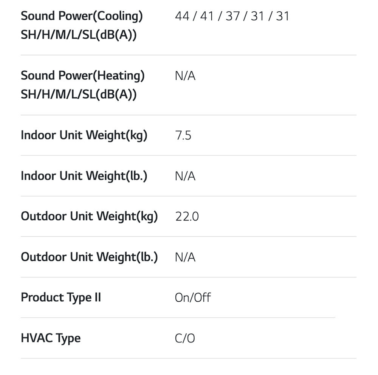378x375 pixels.
Task: Select N/A value for Indoor Unit Weight(lb.)
Action: tap(185, 176)
